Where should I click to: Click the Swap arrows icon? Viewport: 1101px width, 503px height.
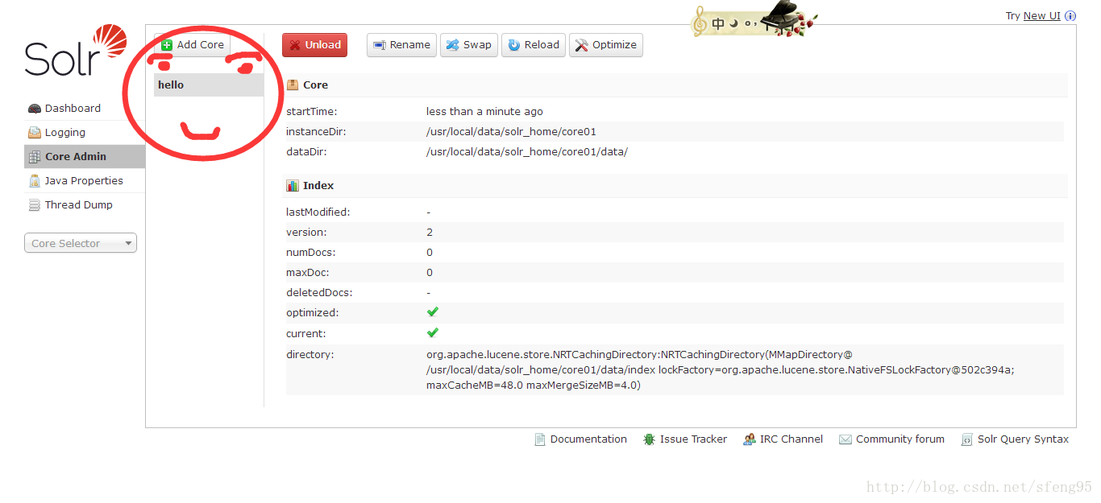453,45
